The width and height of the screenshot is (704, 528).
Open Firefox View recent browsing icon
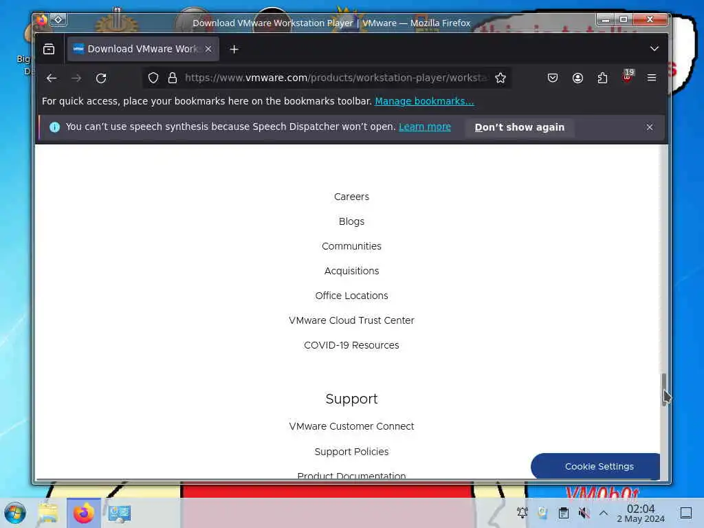pyautogui.click(x=49, y=49)
